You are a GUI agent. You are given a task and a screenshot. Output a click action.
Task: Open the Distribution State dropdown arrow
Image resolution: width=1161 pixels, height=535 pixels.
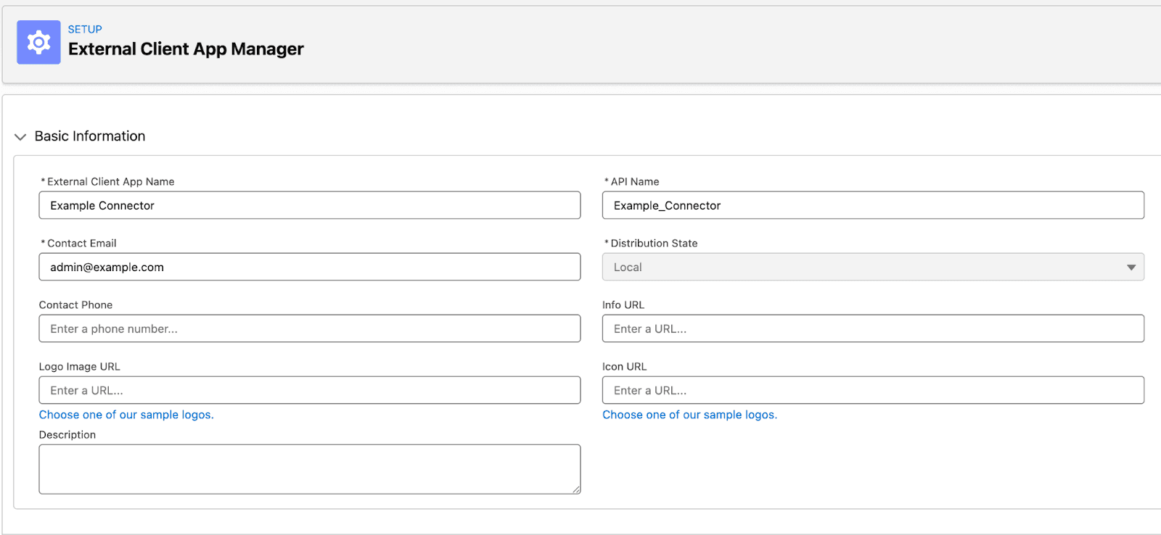[1131, 267]
